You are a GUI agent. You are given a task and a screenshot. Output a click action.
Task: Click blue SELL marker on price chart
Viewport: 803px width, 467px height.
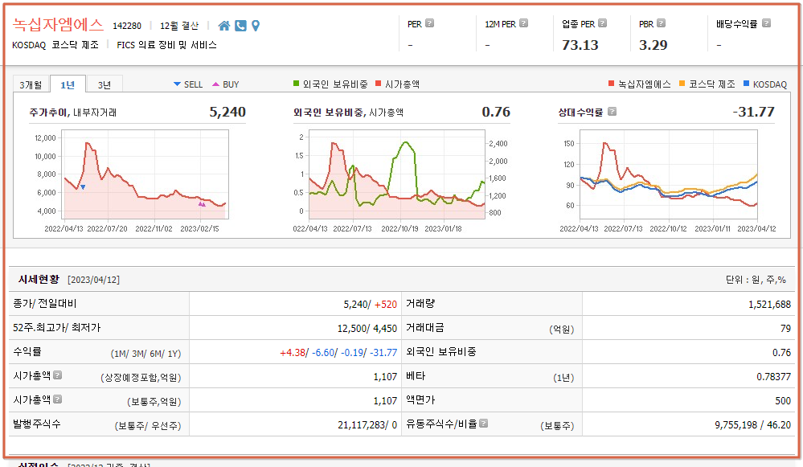pyautogui.click(x=83, y=187)
